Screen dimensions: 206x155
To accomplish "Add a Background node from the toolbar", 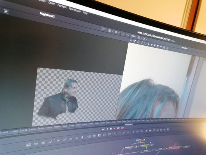I will [28, 145].
